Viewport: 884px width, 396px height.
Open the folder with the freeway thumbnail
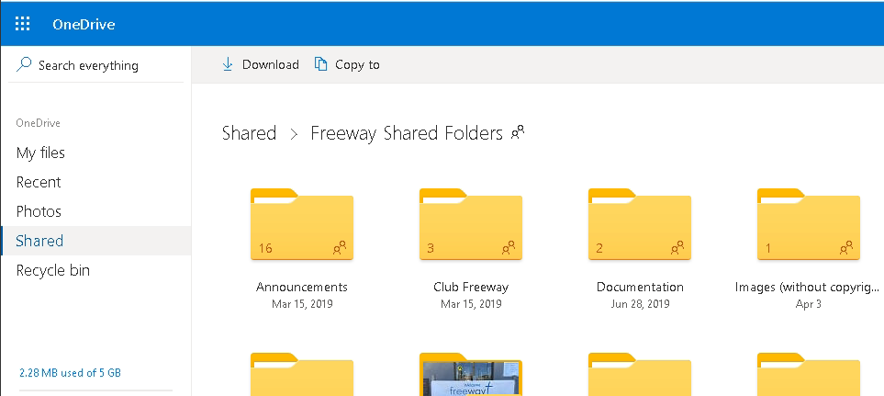[470, 375]
